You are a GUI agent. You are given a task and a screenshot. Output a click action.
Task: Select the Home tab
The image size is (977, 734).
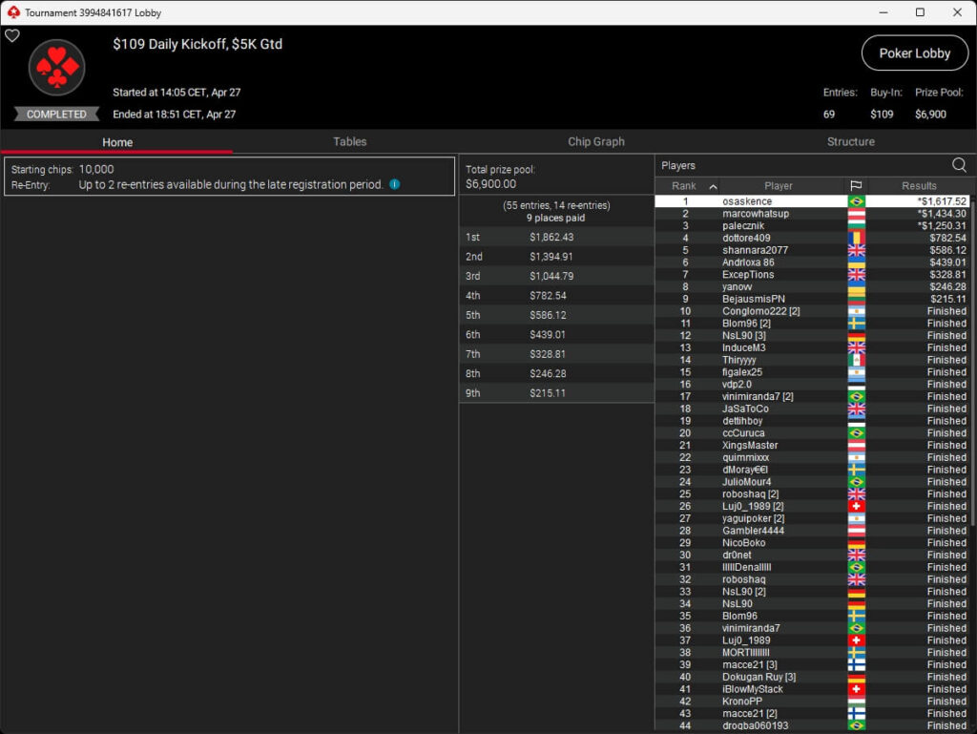coord(117,142)
